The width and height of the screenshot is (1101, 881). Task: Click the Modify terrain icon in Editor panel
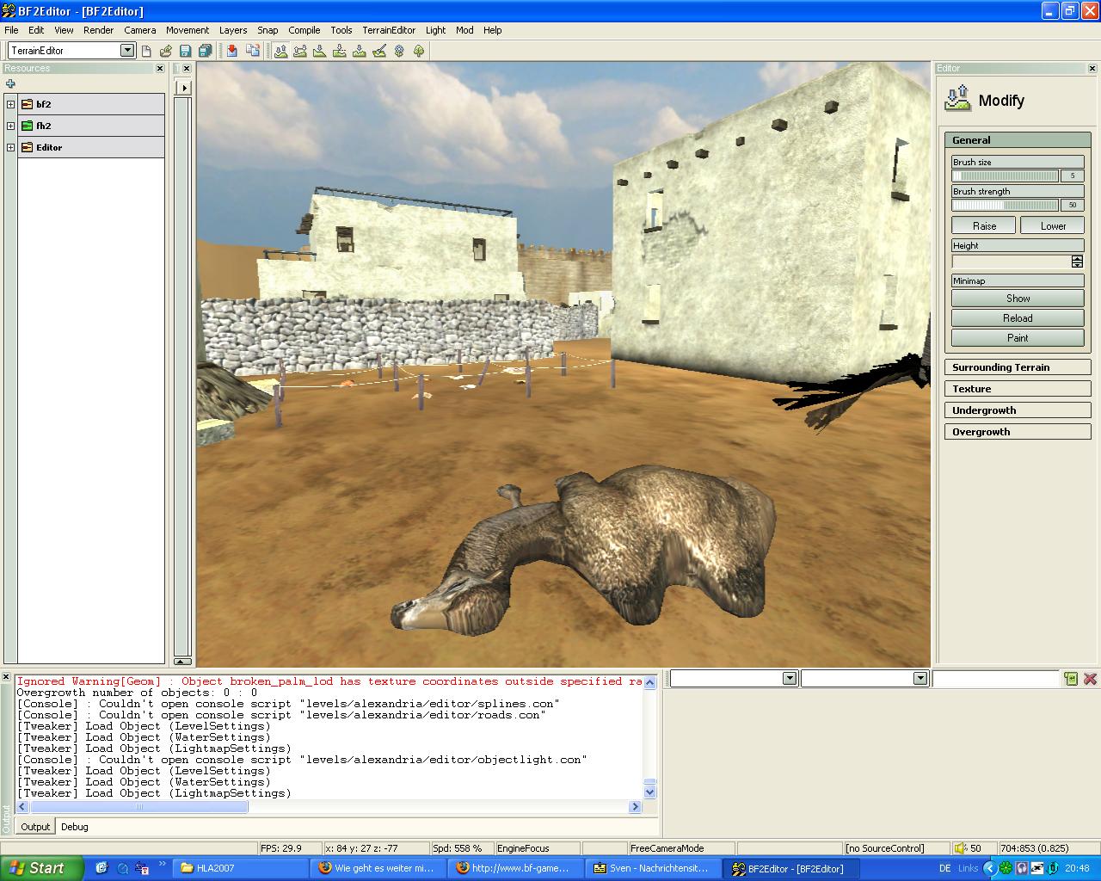click(957, 98)
